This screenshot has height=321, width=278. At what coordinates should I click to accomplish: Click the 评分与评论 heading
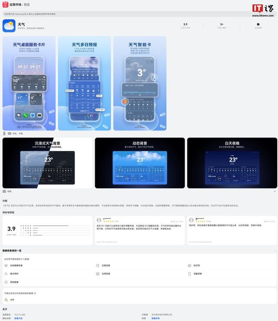point(8,213)
